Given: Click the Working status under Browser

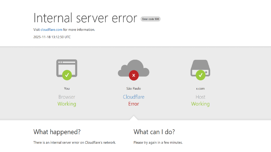Looking at the screenshot, I should coord(67,104).
